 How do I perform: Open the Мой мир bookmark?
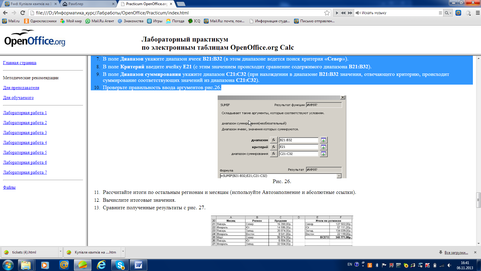tap(71, 21)
